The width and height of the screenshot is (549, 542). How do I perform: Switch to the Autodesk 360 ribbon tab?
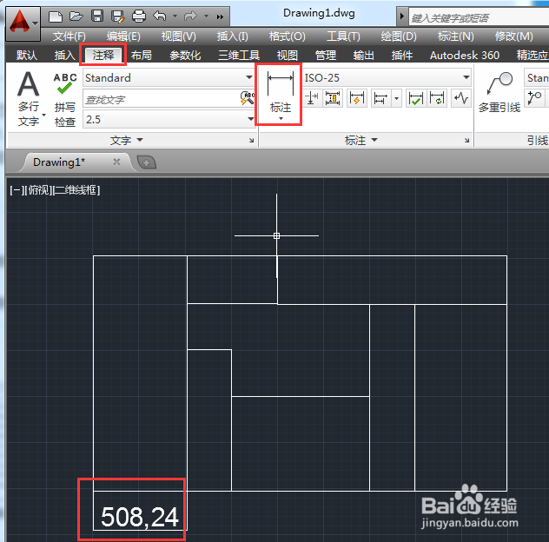point(464,56)
